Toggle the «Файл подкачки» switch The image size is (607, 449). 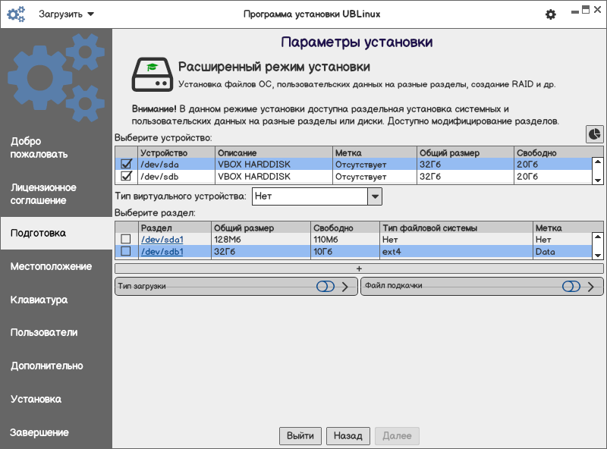click(x=571, y=287)
